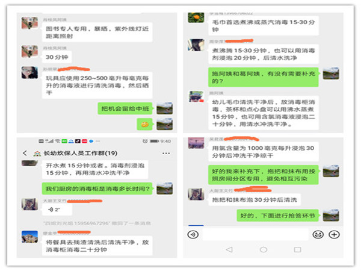Tap the emoji sticker green message bubble
Screen dimensions: 361x271
click(x=144, y=125)
